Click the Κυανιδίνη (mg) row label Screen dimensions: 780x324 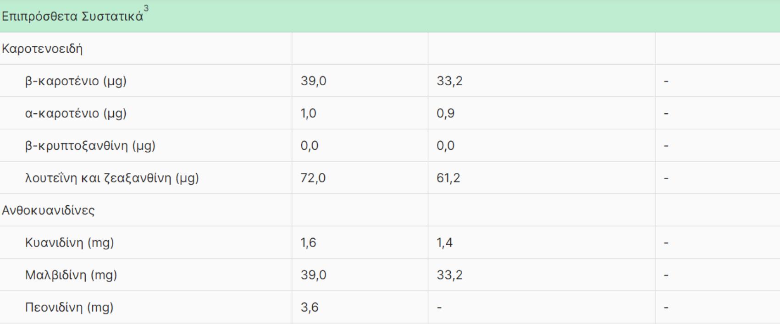point(69,242)
